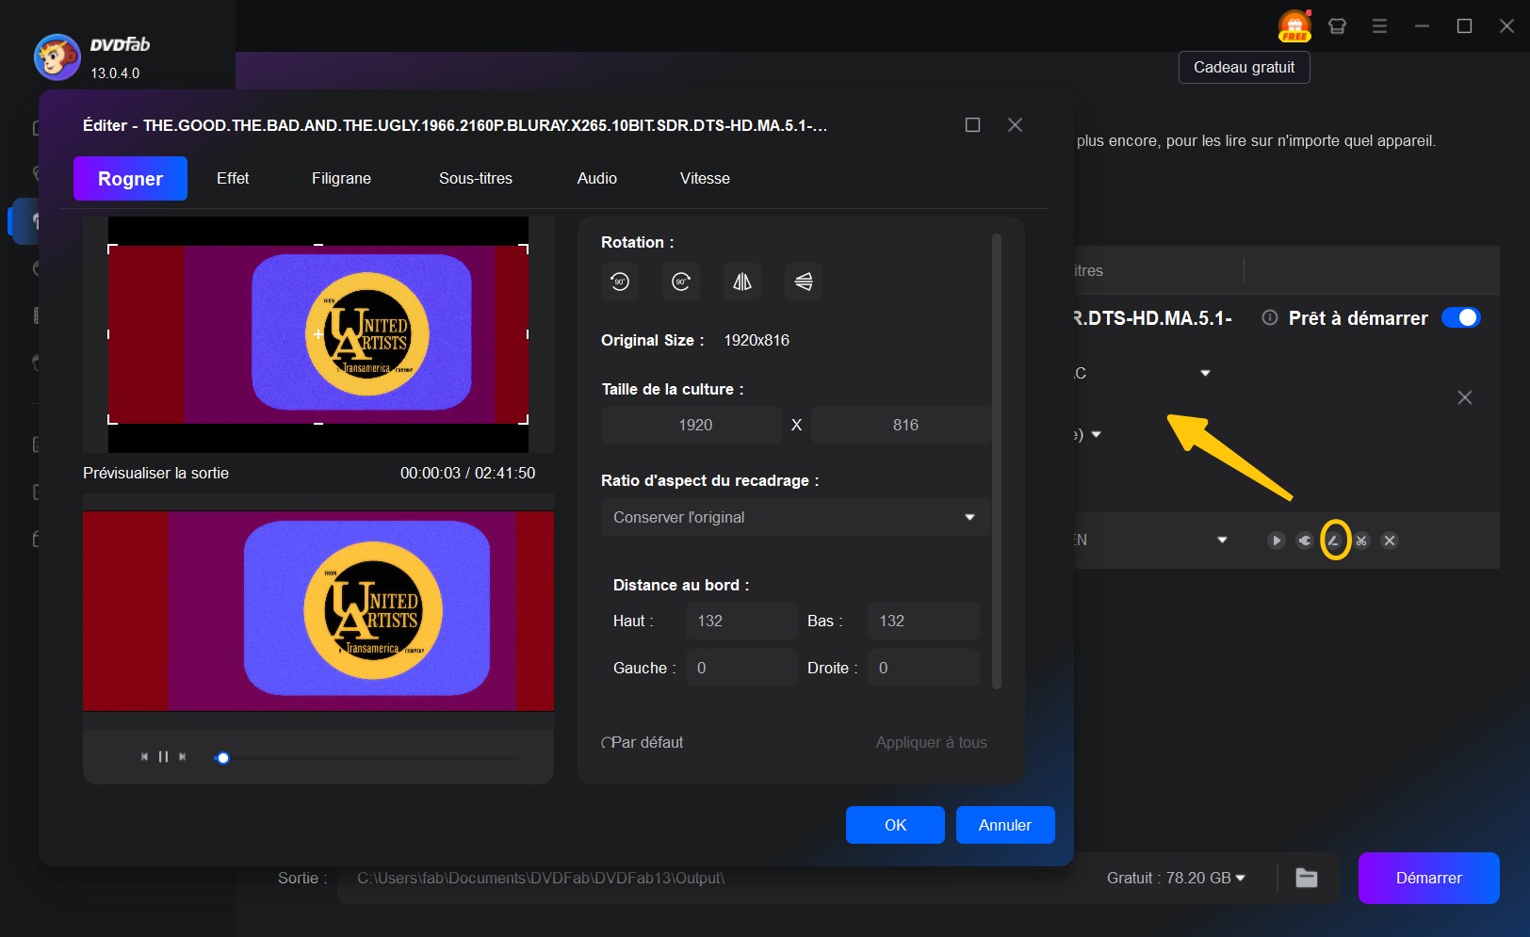Open the free gift icon in title bar
The width and height of the screenshot is (1530, 937).
click(x=1294, y=25)
